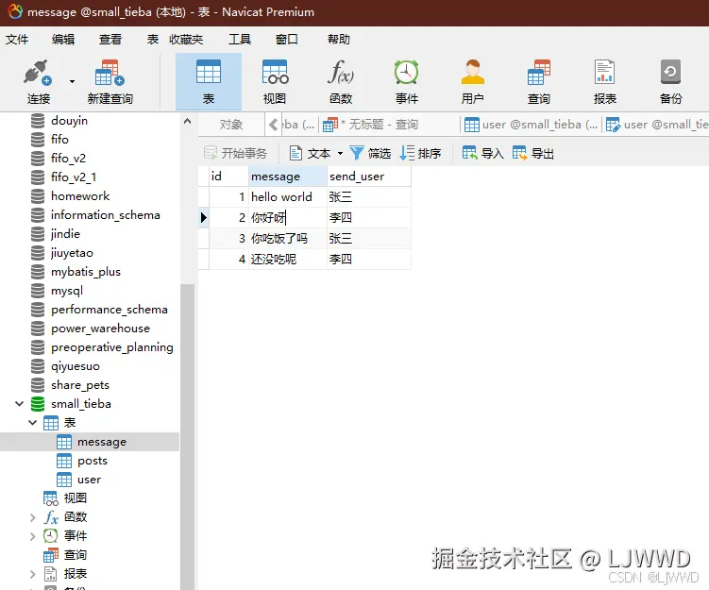Click the current row indicator arrow
This screenshot has width=709, height=590.
point(204,218)
